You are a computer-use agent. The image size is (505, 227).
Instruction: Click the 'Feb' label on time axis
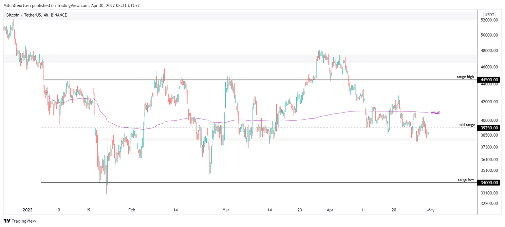click(x=132, y=210)
